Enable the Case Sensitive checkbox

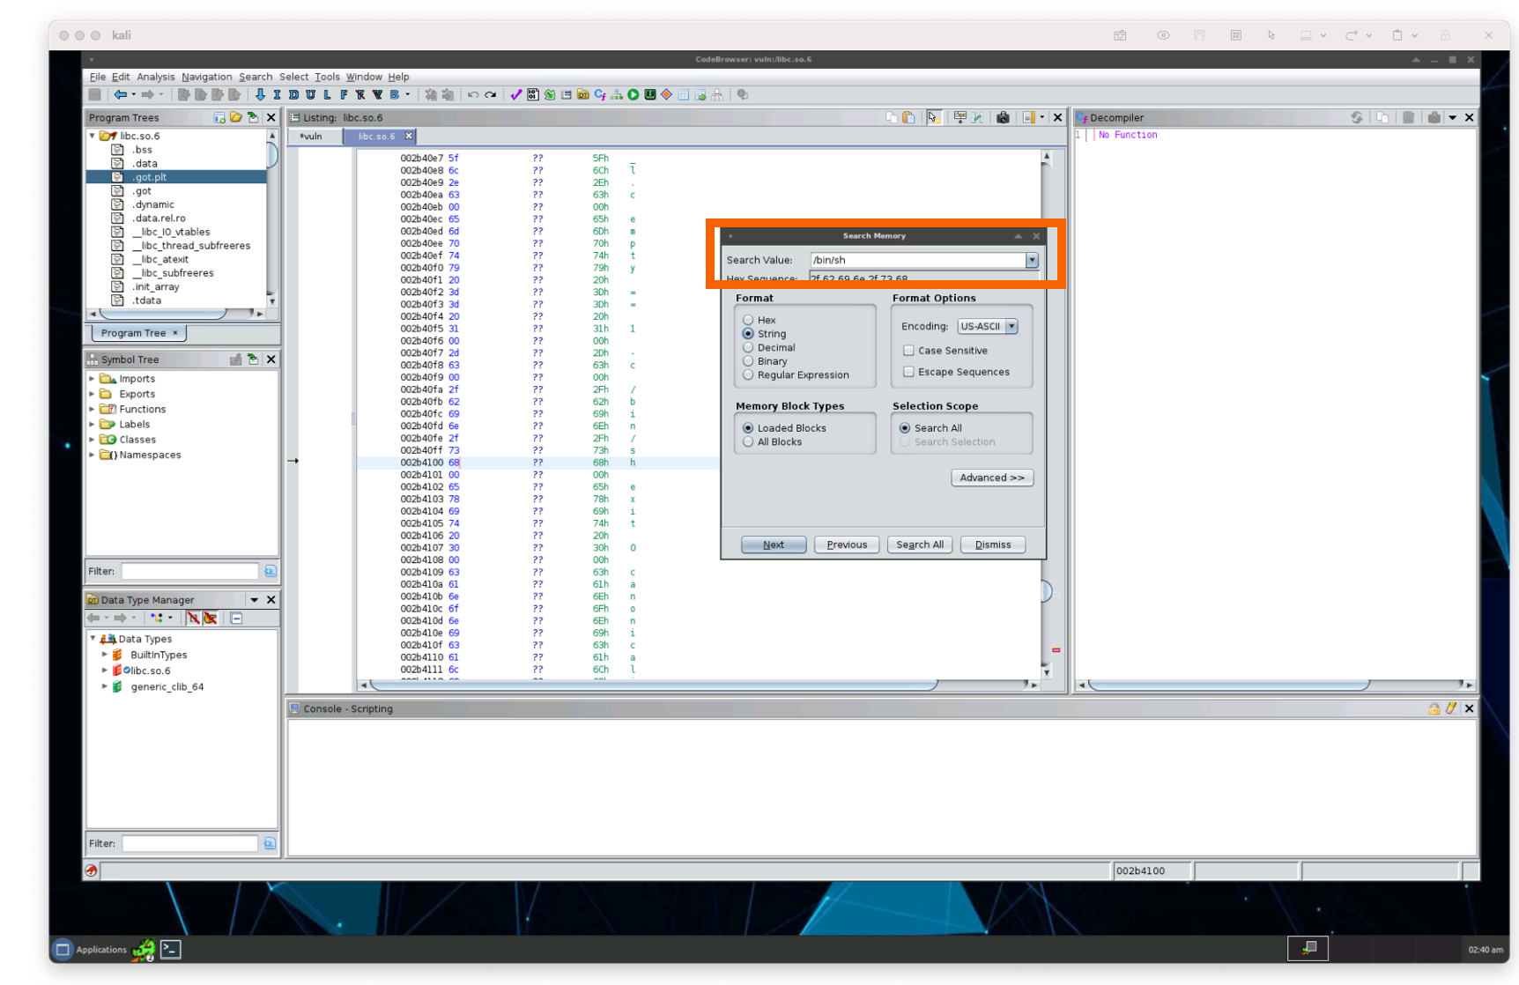click(x=908, y=351)
